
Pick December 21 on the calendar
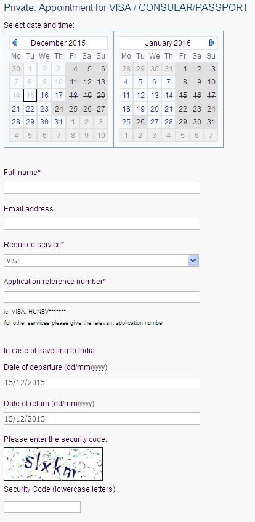point(16,109)
